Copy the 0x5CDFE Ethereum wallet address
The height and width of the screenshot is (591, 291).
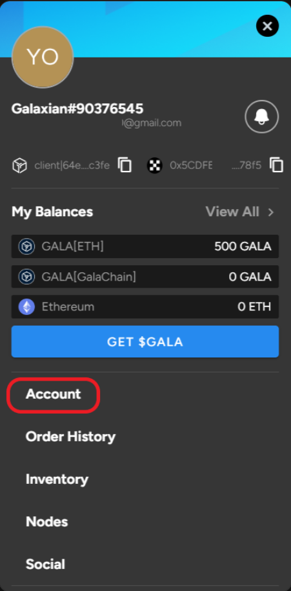pos(276,165)
